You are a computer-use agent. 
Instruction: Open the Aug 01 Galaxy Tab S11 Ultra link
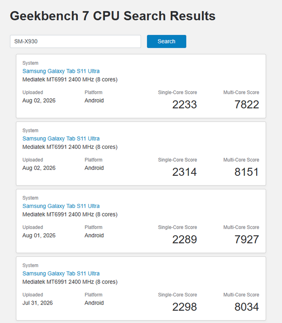coord(61,206)
